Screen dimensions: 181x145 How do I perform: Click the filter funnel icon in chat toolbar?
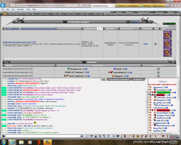[x=91, y=136]
